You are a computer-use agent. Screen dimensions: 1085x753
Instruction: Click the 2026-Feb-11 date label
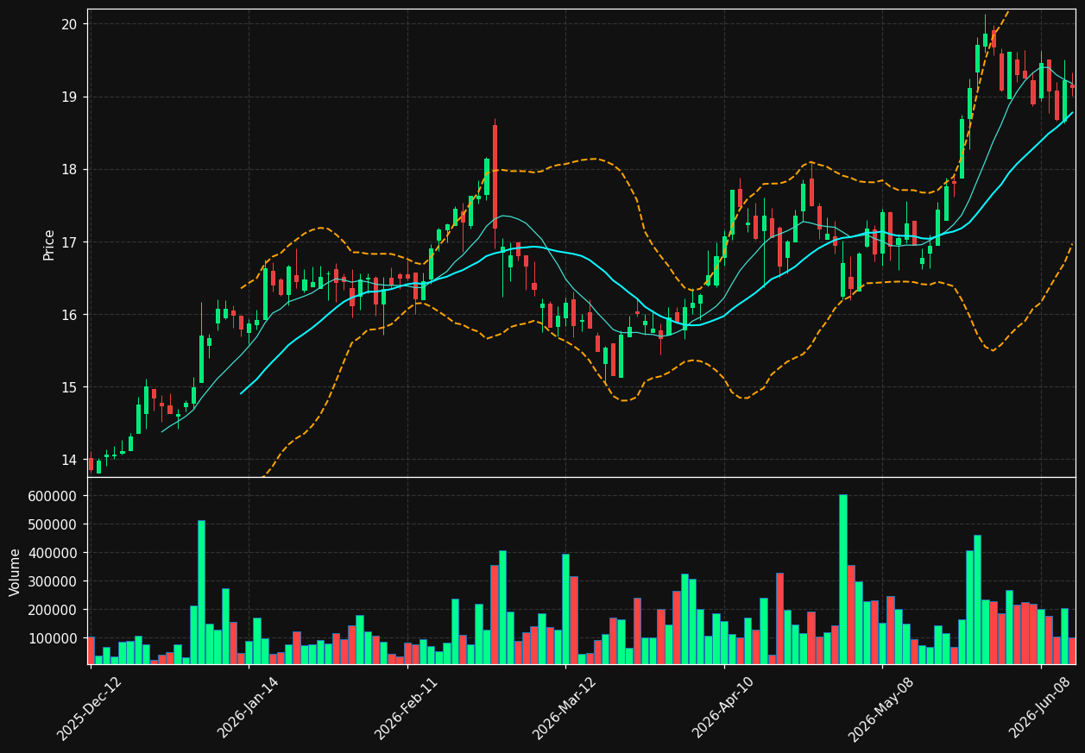(407, 708)
